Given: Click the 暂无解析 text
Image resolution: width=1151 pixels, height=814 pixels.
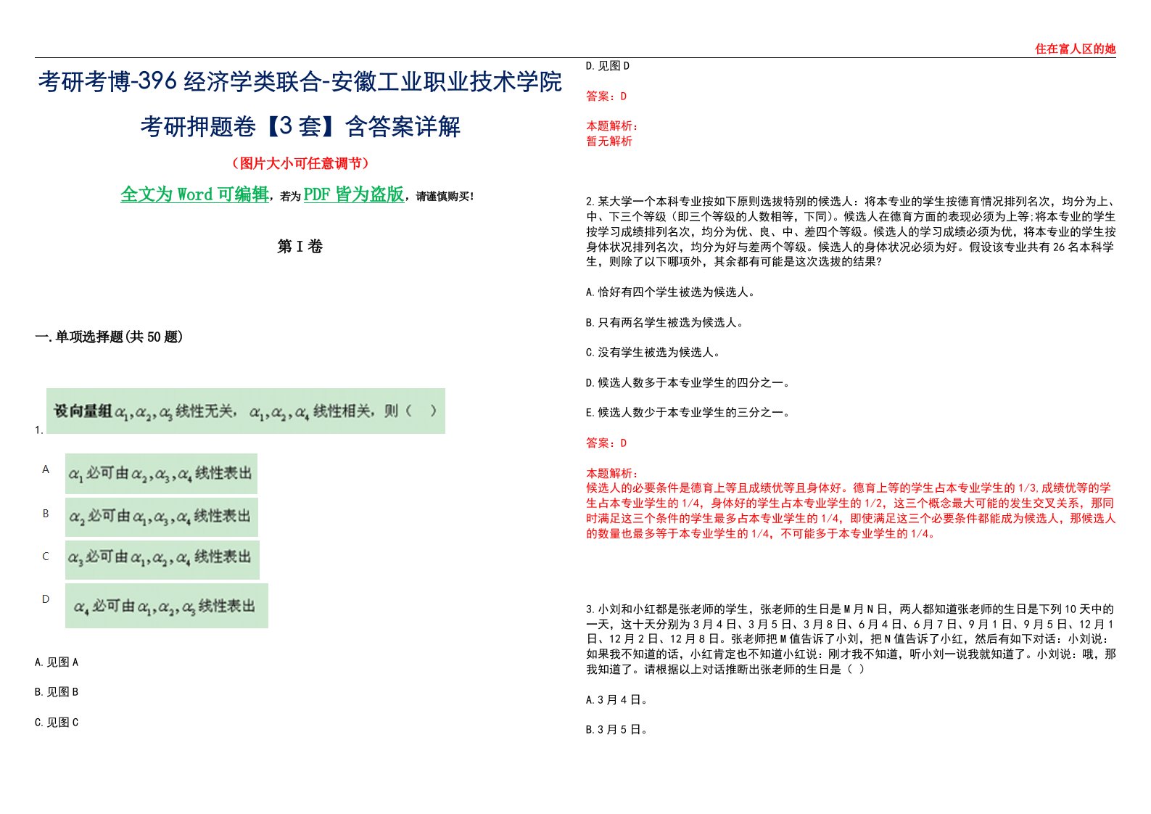Looking at the screenshot, I should tap(609, 141).
